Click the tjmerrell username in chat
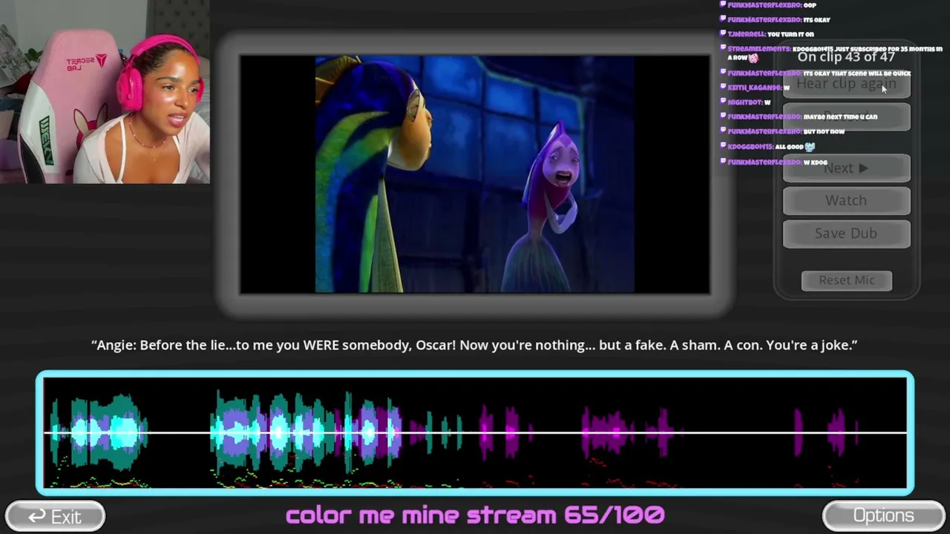950x534 pixels. click(x=747, y=34)
